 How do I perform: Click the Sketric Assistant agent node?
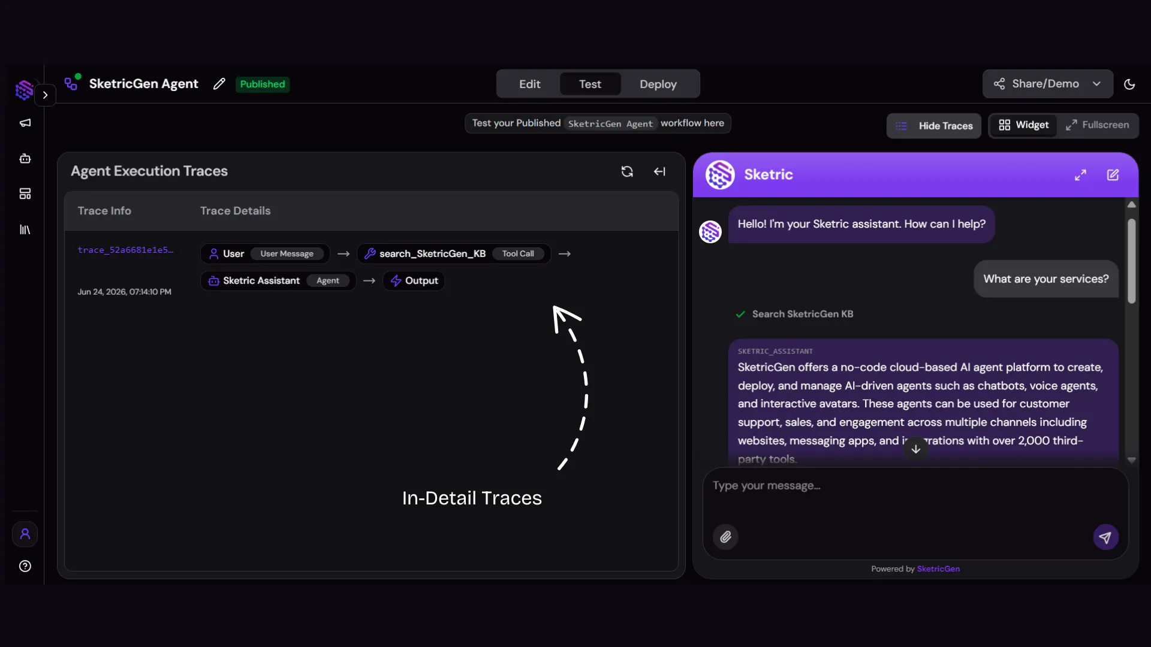click(x=278, y=281)
